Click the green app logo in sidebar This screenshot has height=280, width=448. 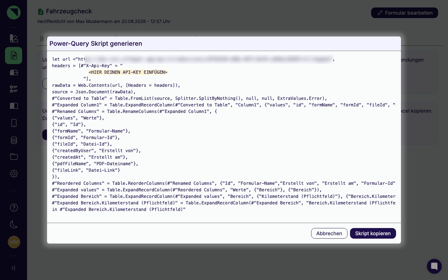[14, 12]
